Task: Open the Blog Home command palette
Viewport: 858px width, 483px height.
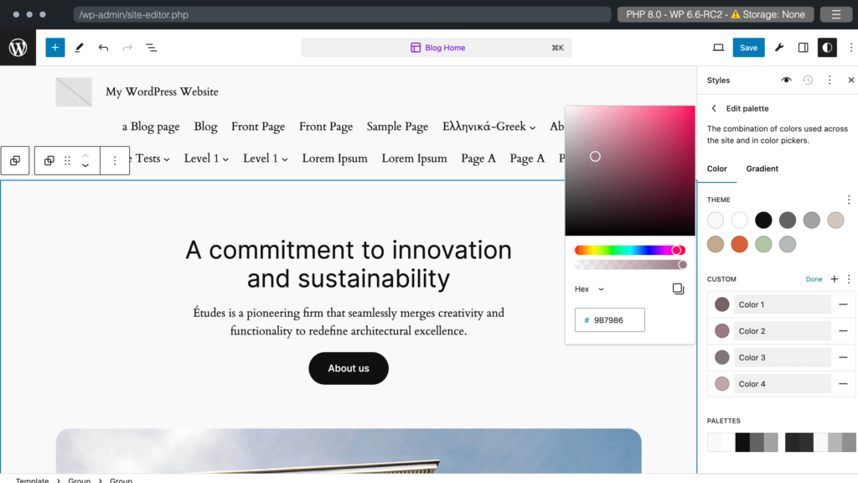Action: [x=437, y=48]
